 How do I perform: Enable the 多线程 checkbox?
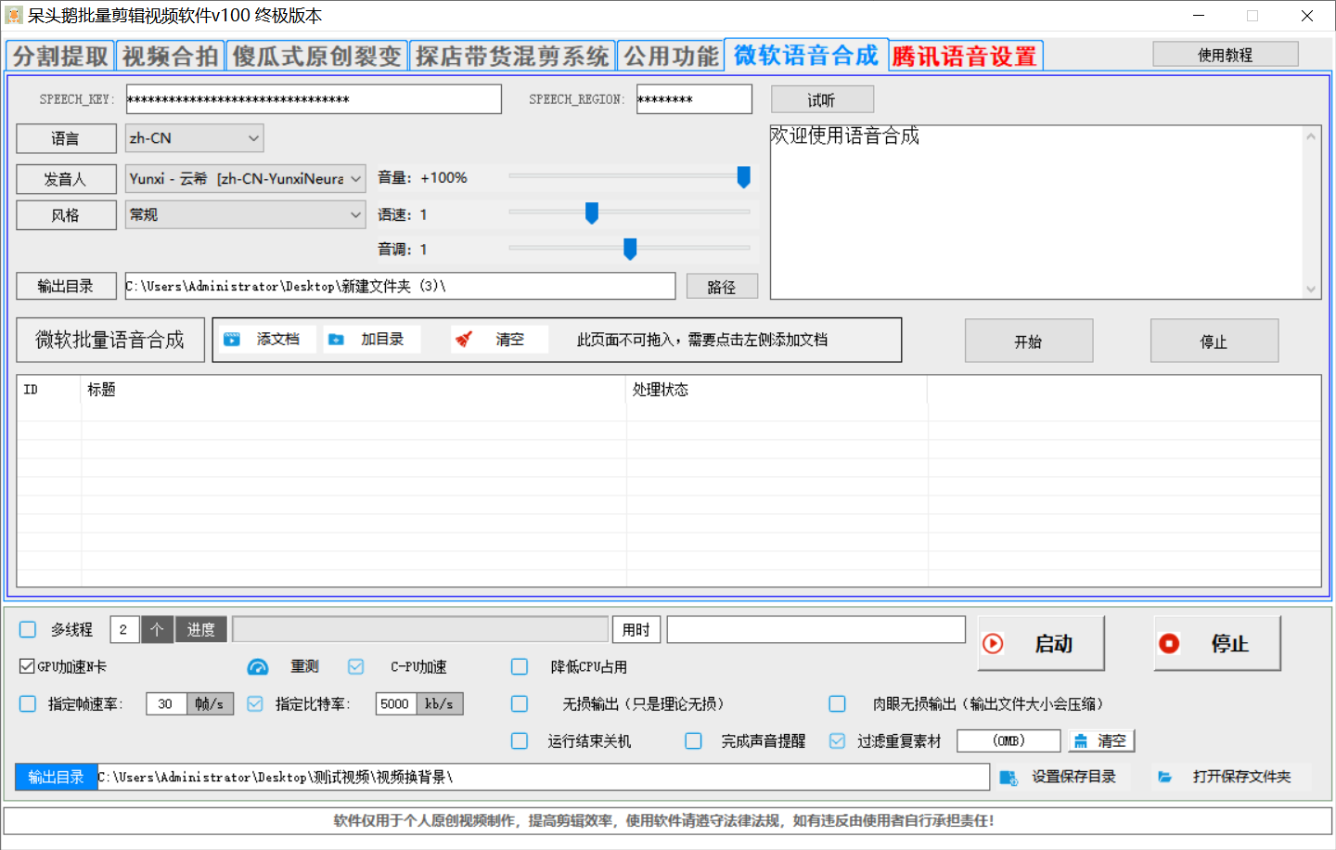[x=28, y=629]
